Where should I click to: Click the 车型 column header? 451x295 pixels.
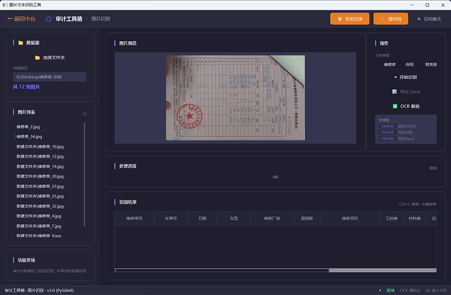click(234, 218)
